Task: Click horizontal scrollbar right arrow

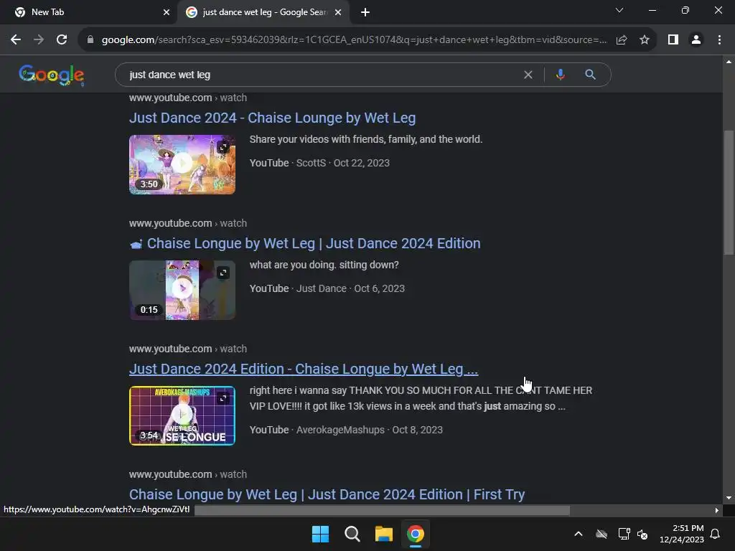Action: pyautogui.click(x=717, y=510)
